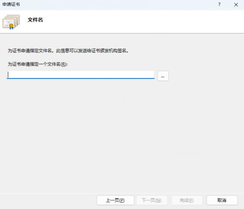The image size is (244, 209).
Task: Click the 完成(F) button
Action: point(187,200)
